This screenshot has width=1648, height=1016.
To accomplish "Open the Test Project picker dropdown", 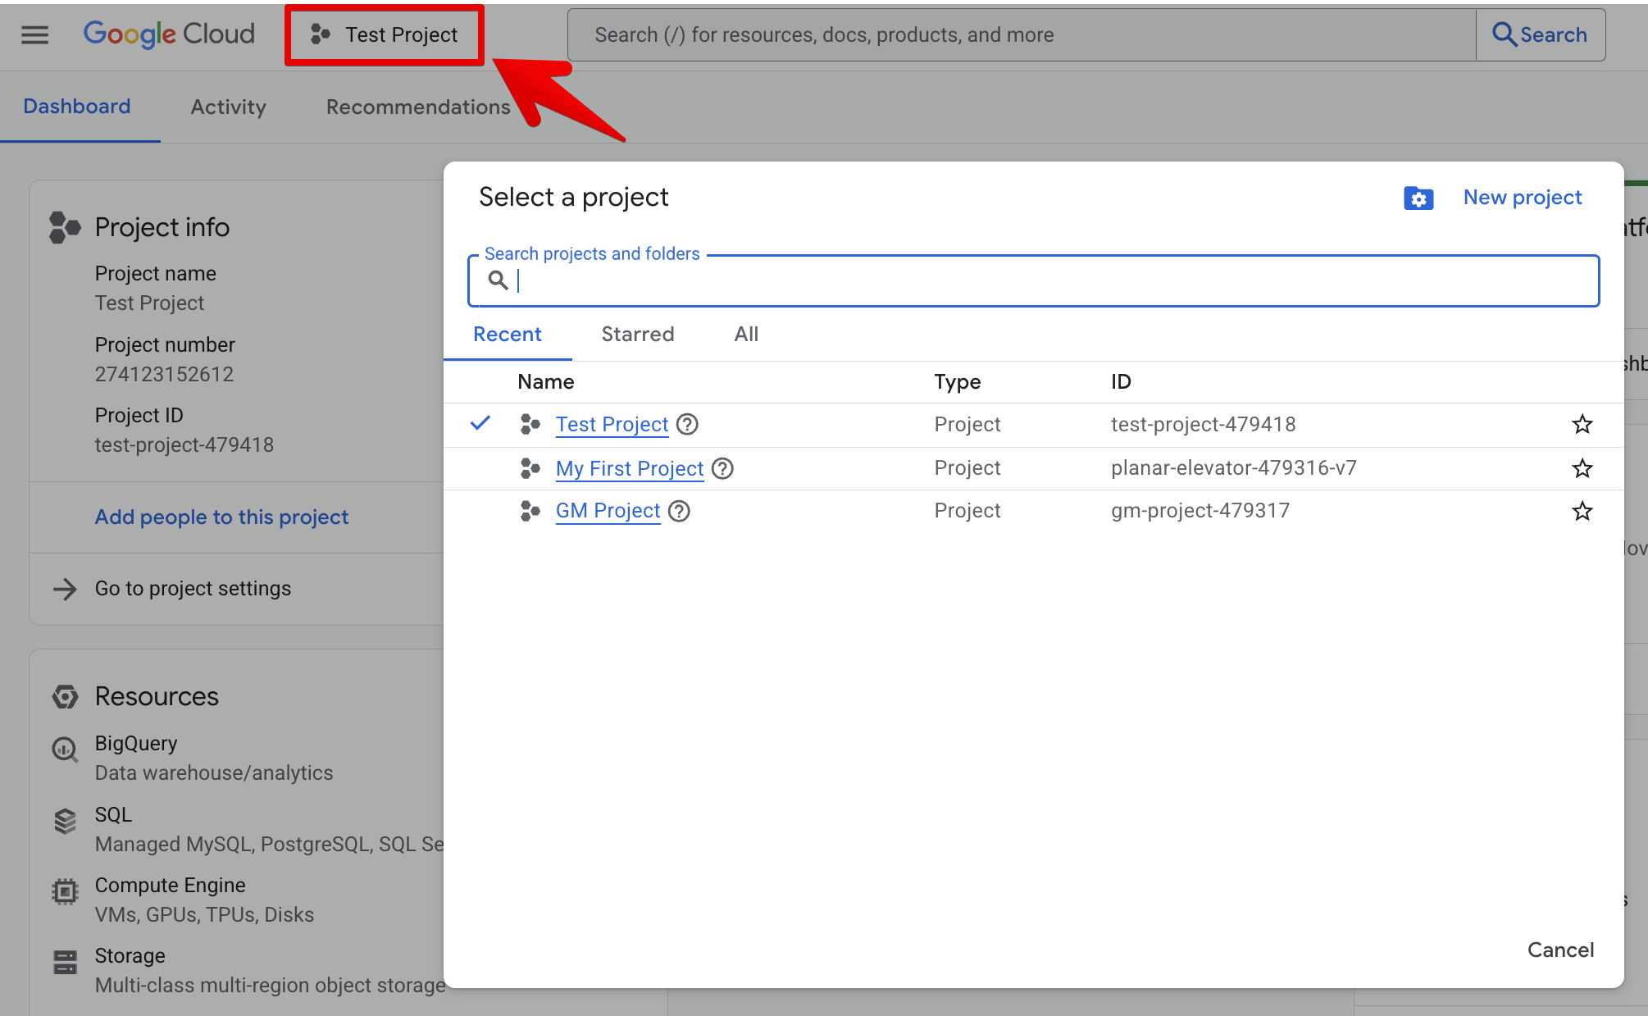I will (385, 34).
